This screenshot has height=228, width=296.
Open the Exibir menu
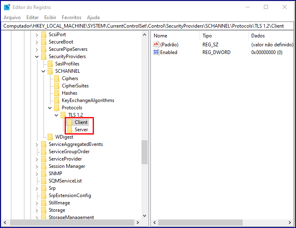50,17
